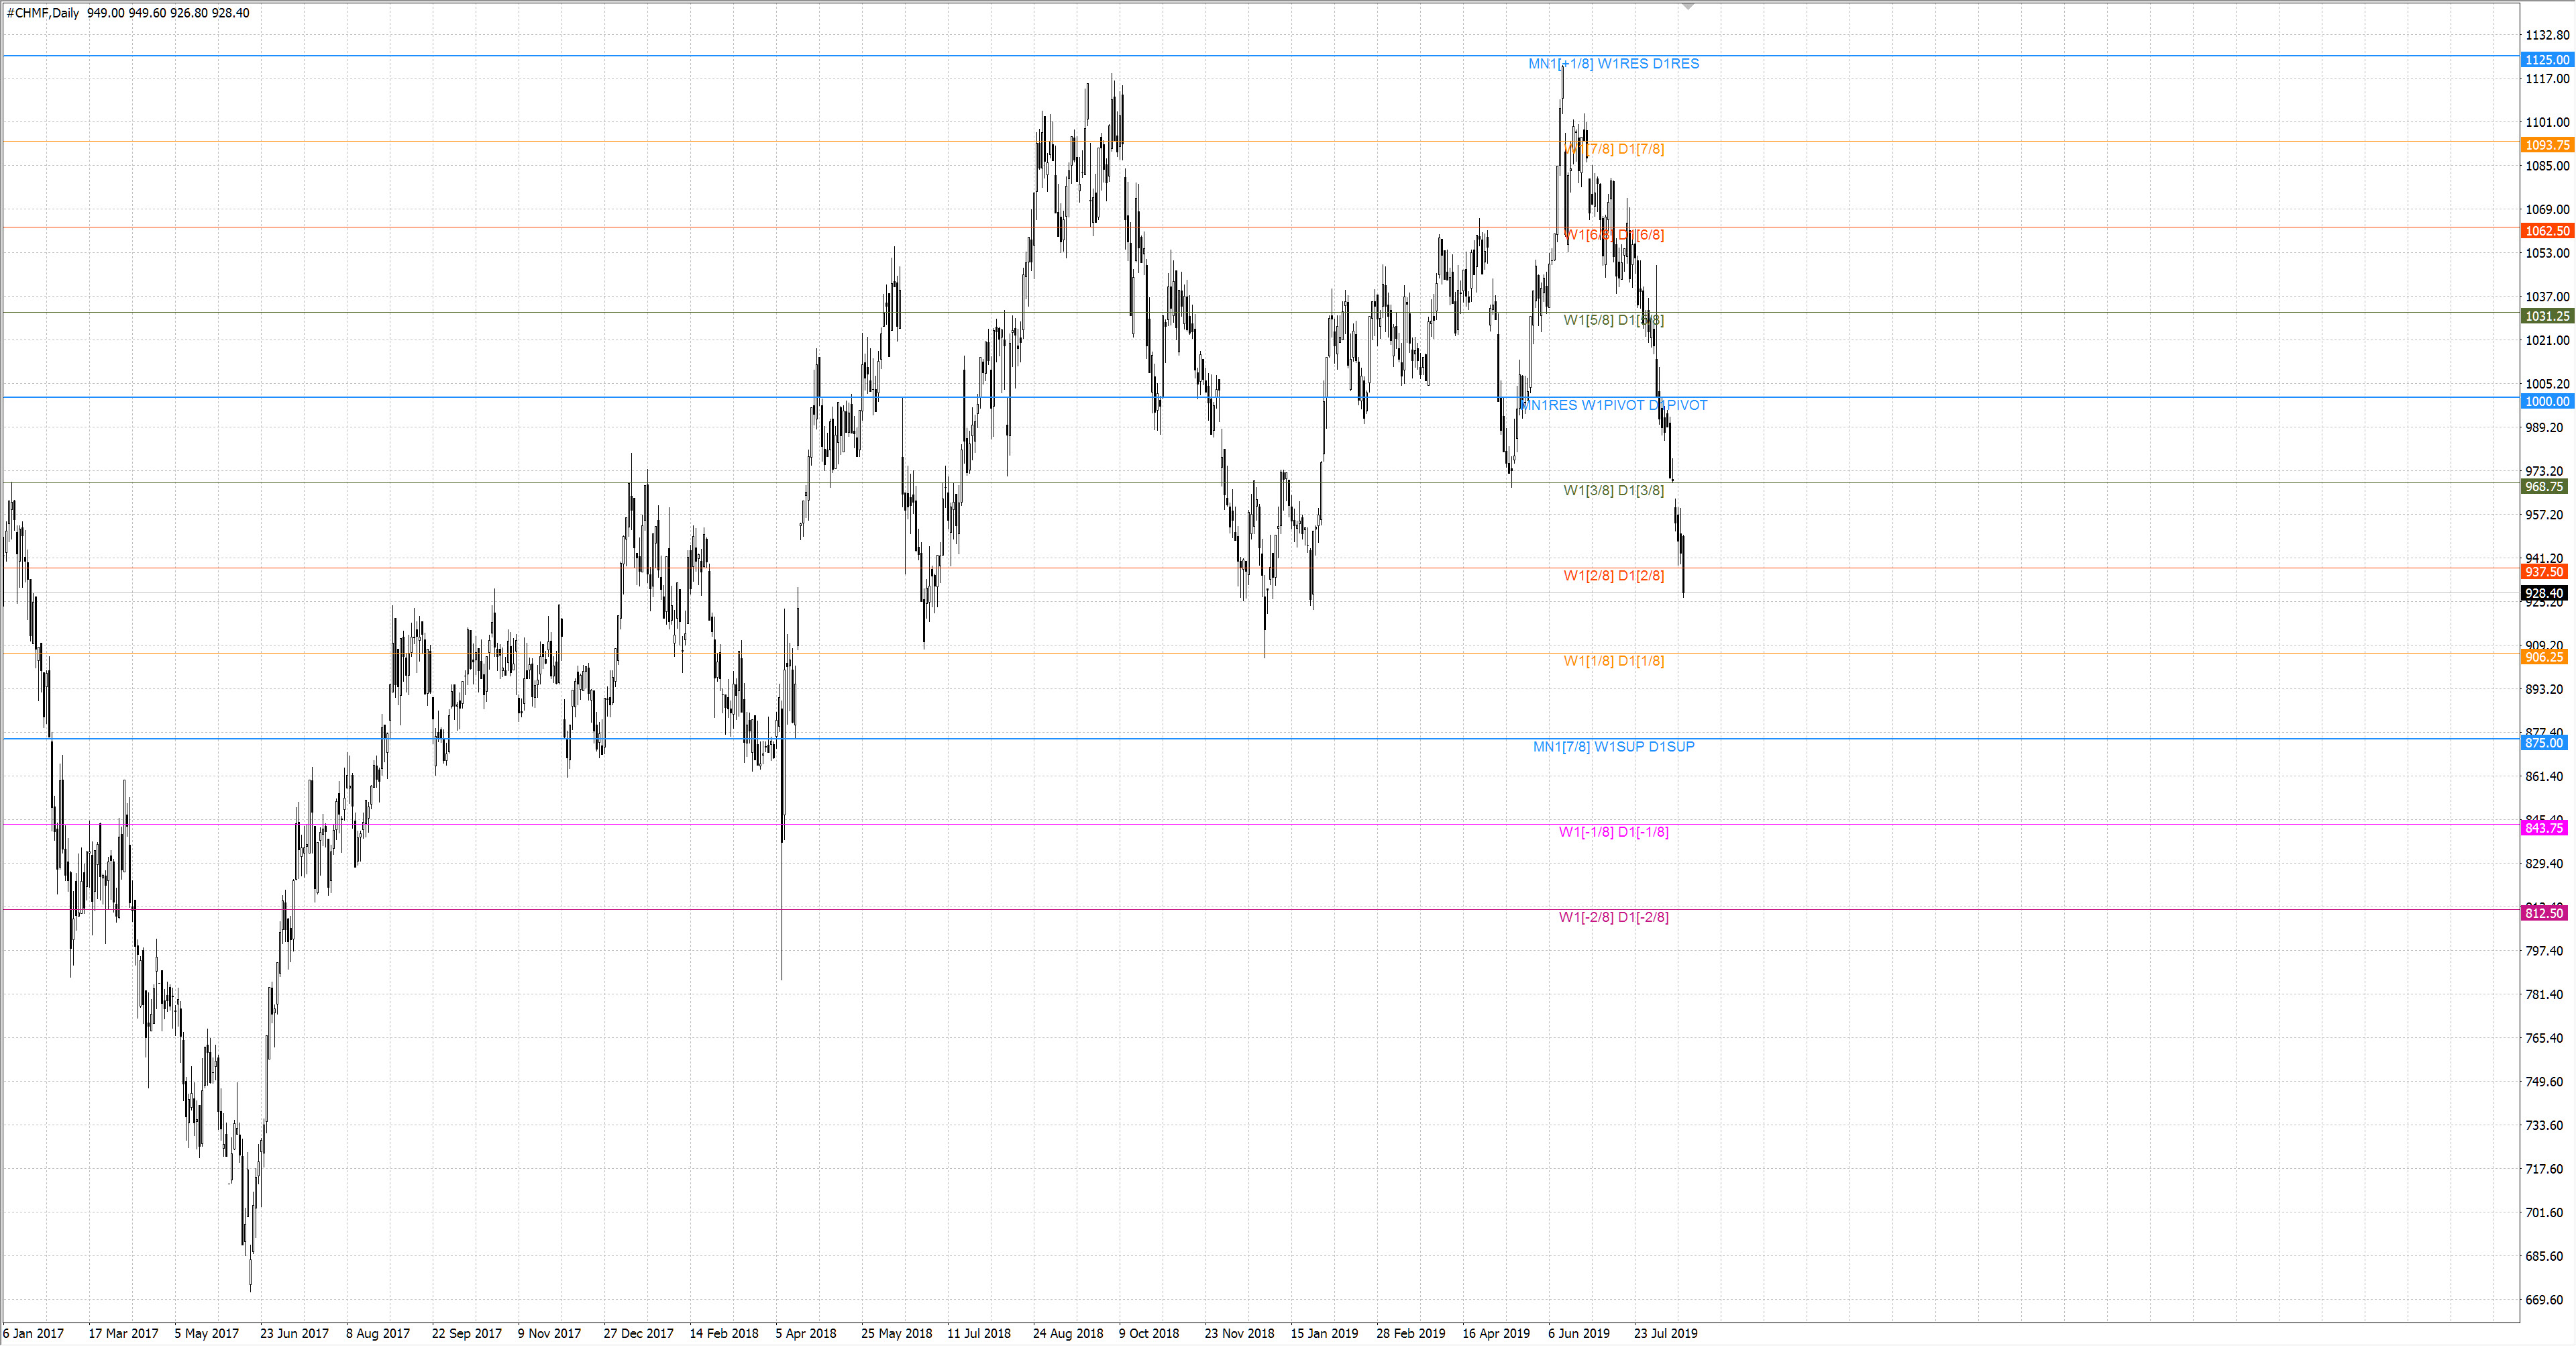Image resolution: width=2576 pixels, height=1346 pixels.
Task: Click the chart shift triangle marker at top
Action: tap(1688, 7)
